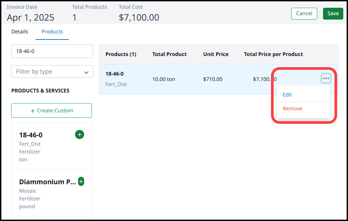The image size is (348, 221).
Task: Choose Edit from the context menu
Action: (288, 95)
